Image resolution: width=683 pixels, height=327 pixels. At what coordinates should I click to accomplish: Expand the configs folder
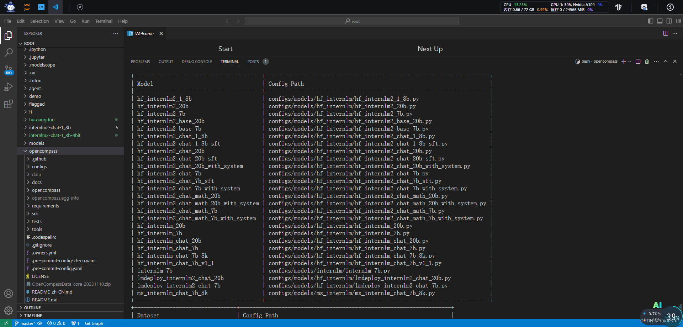[x=71, y=167]
